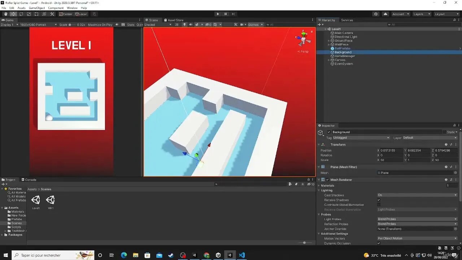Lock the Inspector panel
Viewport: 462px width, 260px height.
click(x=454, y=125)
